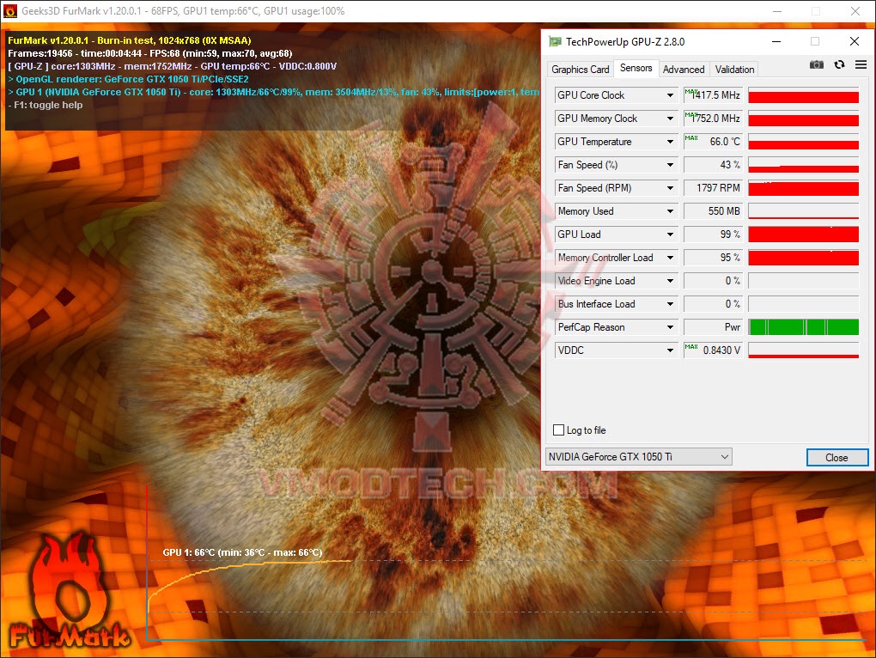Image resolution: width=876 pixels, height=658 pixels.
Task: Expand the PerfCap Reason dropdown
Action: 670,327
